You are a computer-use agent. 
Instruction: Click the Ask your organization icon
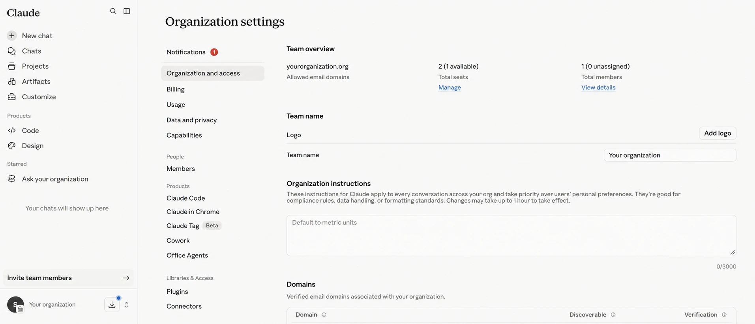click(12, 179)
